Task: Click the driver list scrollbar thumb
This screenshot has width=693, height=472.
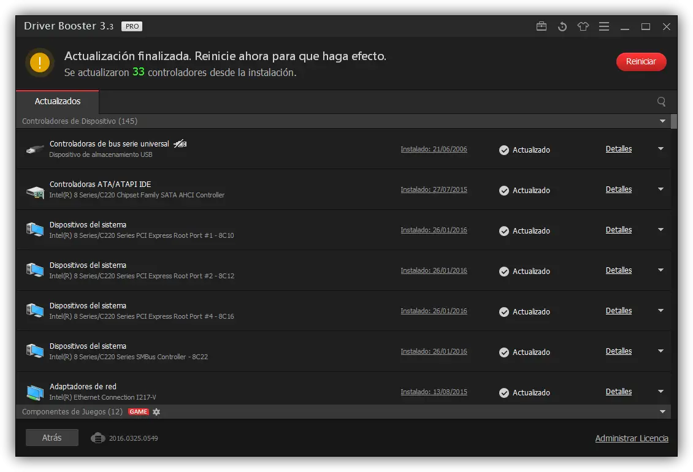Action: (674, 121)
